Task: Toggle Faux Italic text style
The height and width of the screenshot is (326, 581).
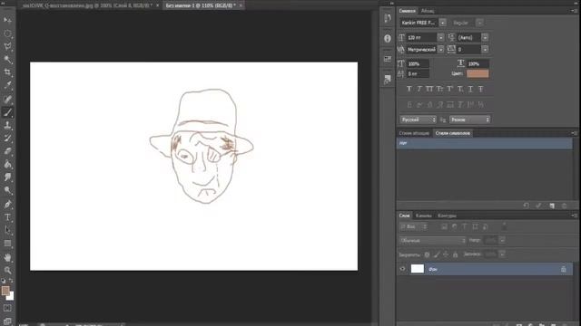Action: (x=419, y=89)
